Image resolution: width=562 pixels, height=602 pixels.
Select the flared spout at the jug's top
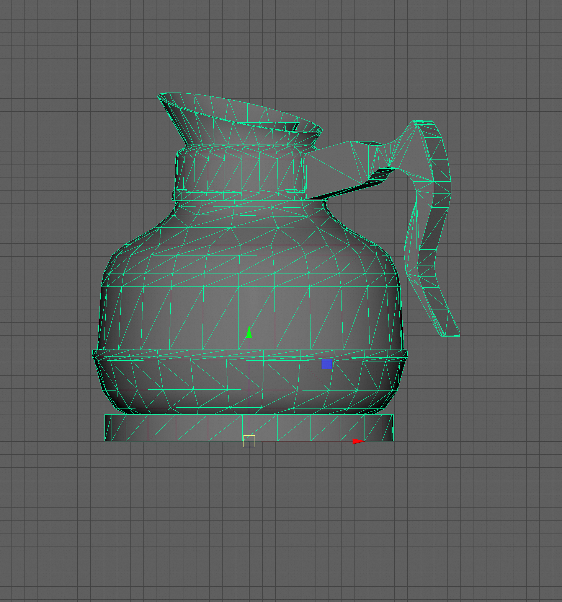click(240, 119)
